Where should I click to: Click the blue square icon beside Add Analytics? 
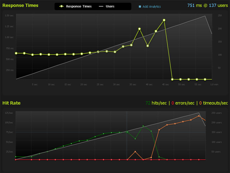pyautogui.click(x=140, y=7)
